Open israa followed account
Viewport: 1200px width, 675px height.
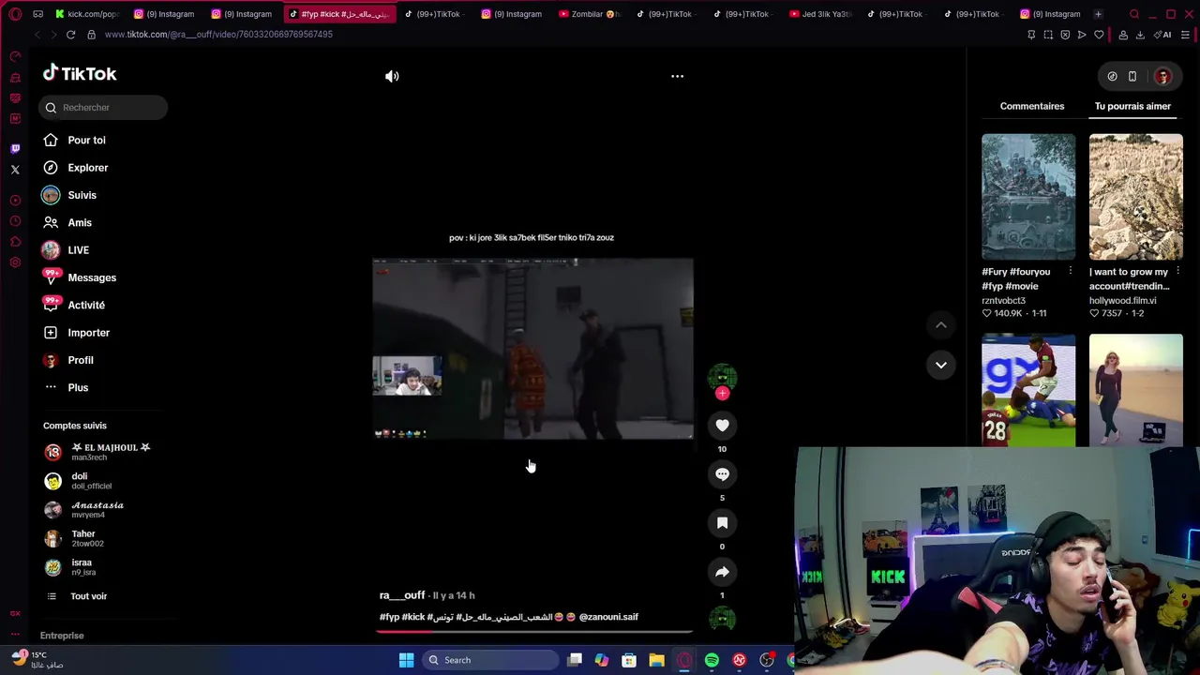[x=71, y=567]
